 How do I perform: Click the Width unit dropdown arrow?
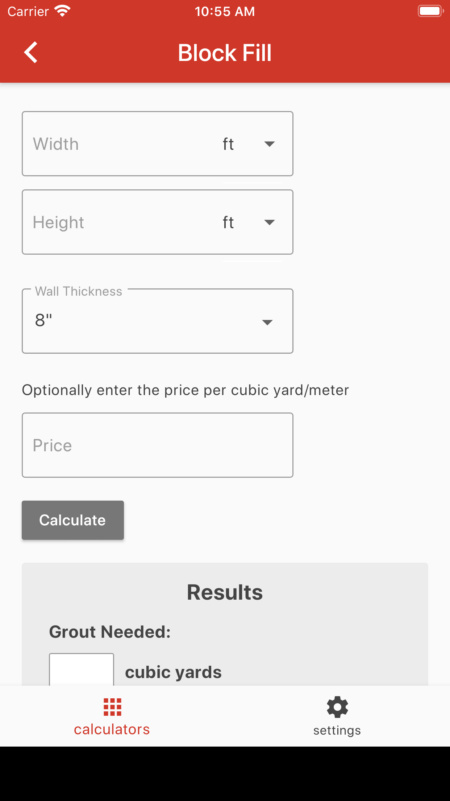coord(270,144)
